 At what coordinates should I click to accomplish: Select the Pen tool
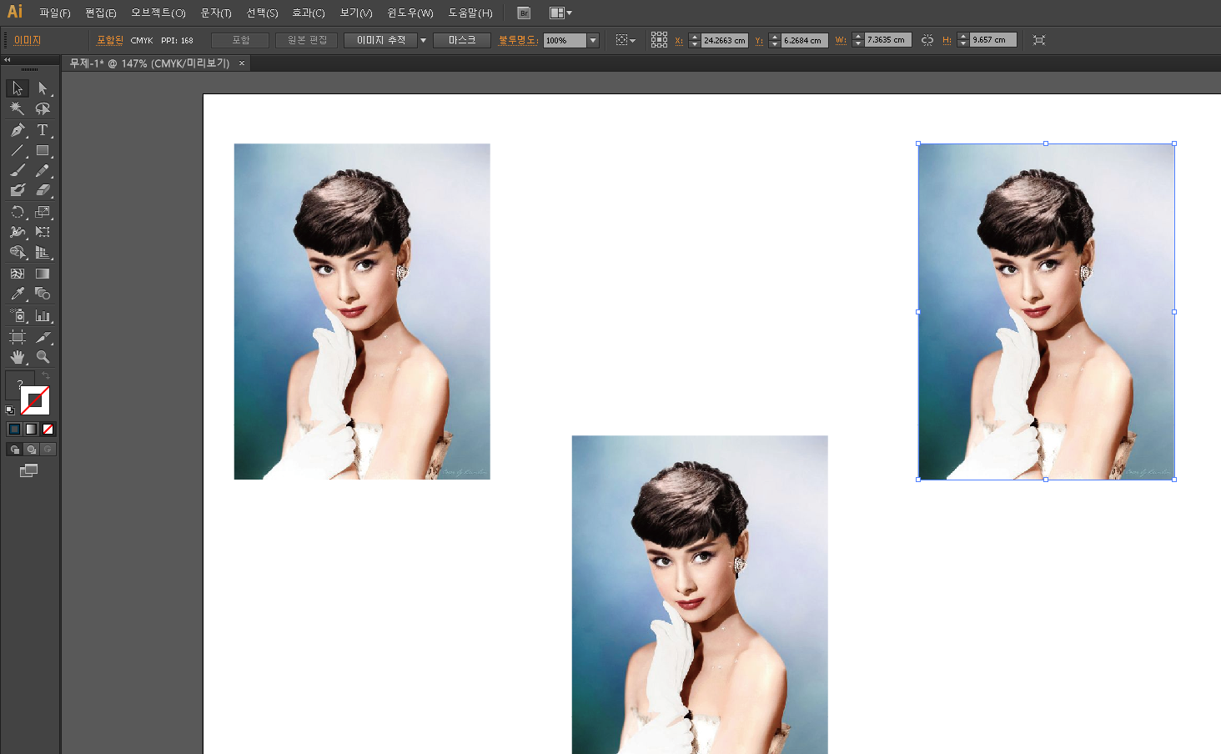click(x=18, y=130)
